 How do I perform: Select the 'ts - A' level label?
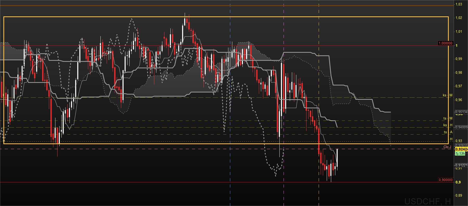pyautogui.click(x=448, y=132)
